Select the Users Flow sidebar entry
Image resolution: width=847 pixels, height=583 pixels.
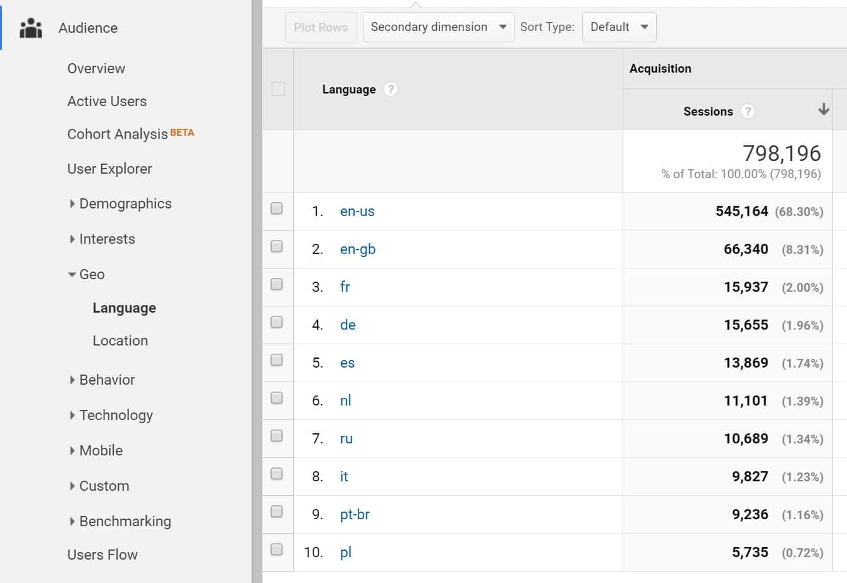[x=102, y=555]
